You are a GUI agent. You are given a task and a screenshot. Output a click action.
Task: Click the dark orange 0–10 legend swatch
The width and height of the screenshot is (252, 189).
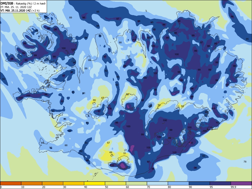(x=11, y=183)
